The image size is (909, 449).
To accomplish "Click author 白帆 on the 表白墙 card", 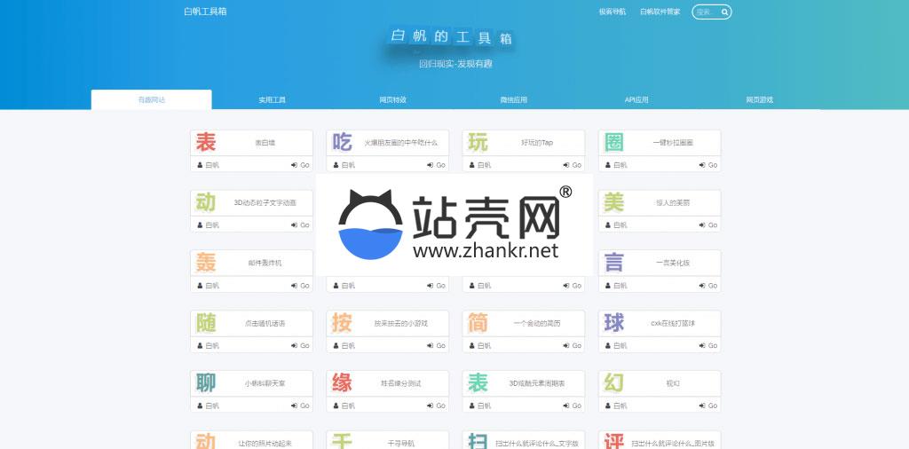I will coord(209,165).
